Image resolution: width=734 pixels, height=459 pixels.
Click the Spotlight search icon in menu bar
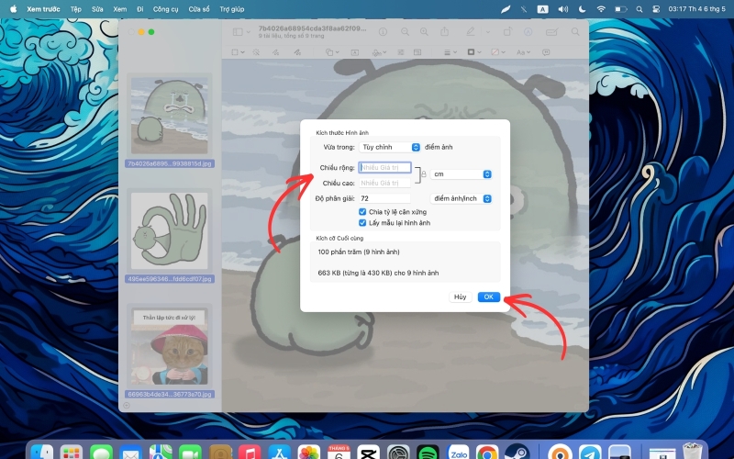(639, 9)
